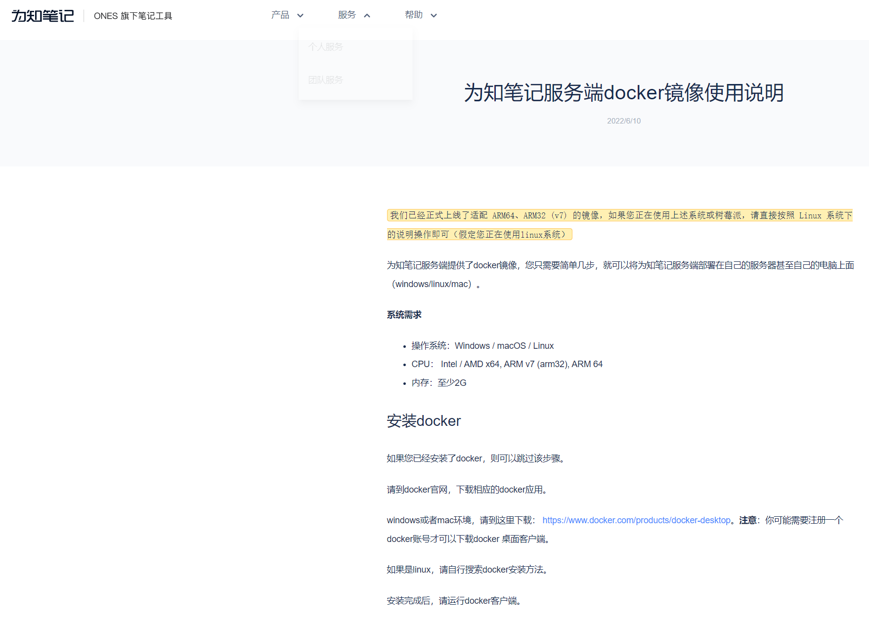The image size is (869, 624).
Task: Click the date 2022/6/10
Action: click(x=624, y=121)
